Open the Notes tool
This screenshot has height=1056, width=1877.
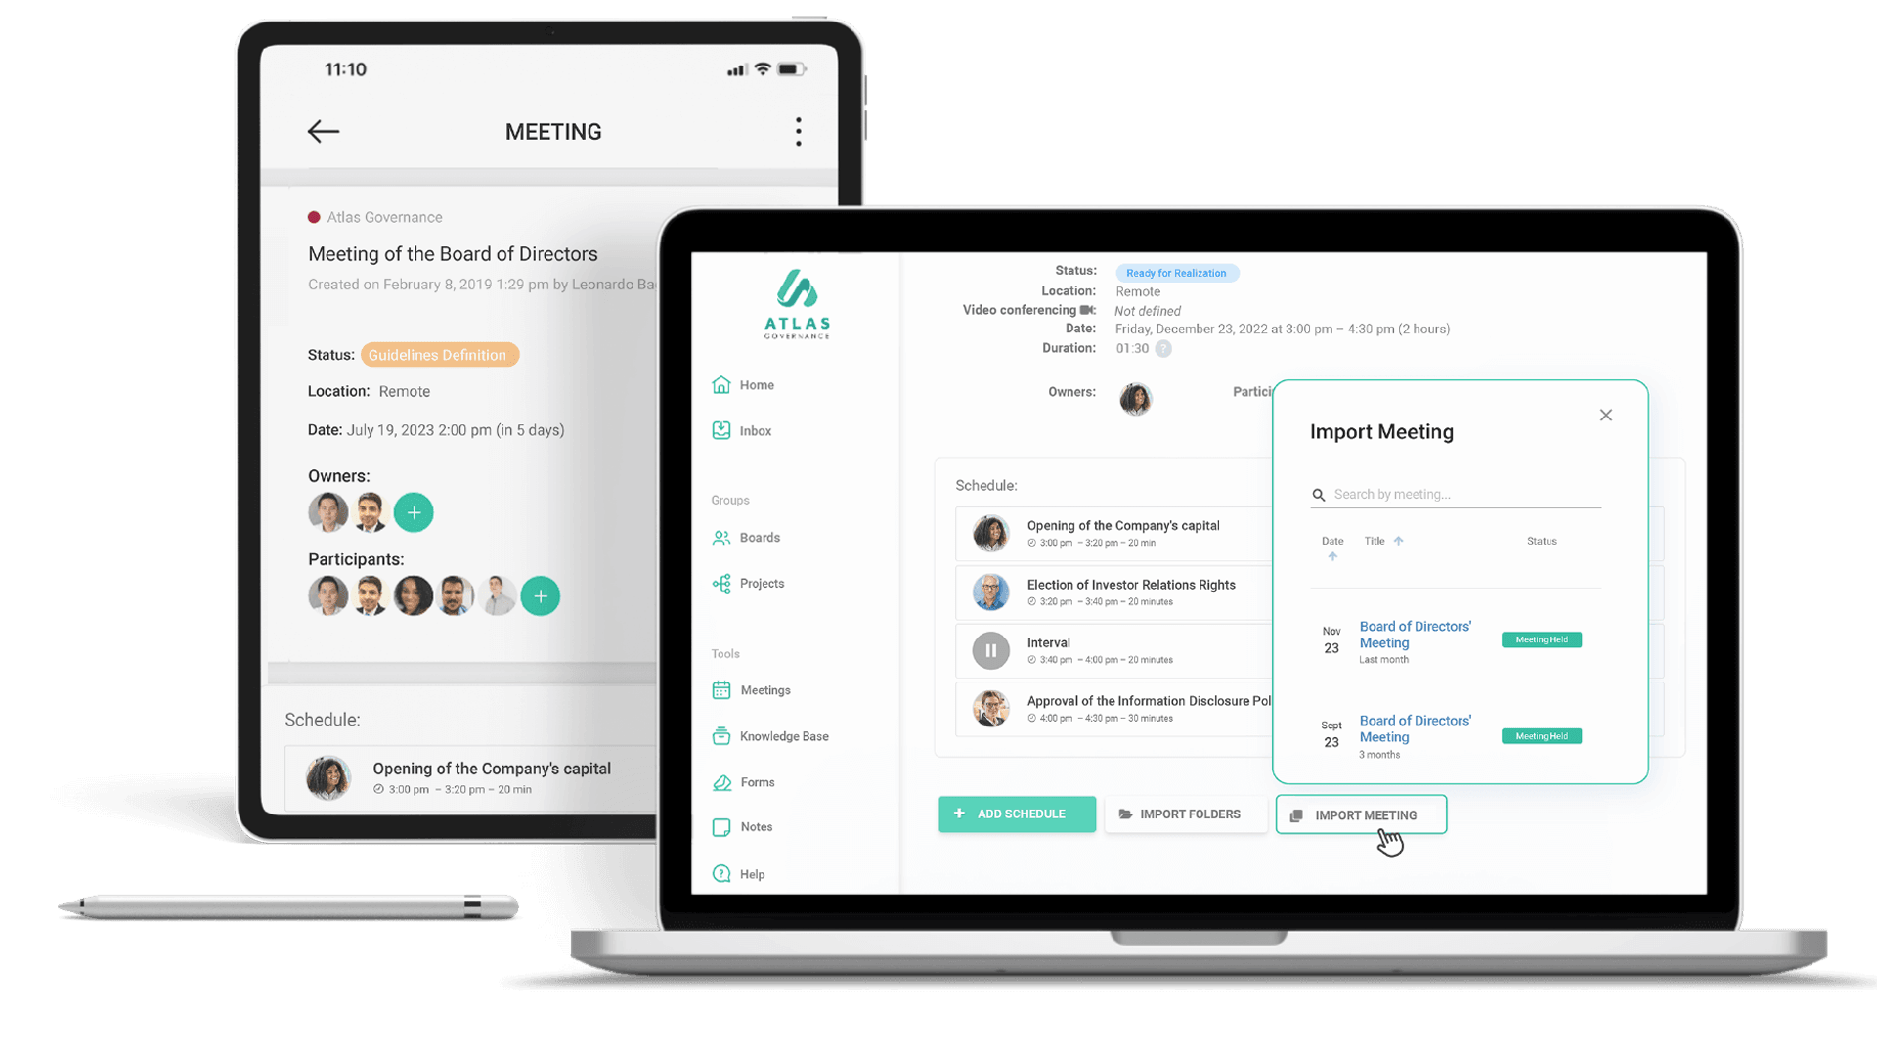(754, 826)
